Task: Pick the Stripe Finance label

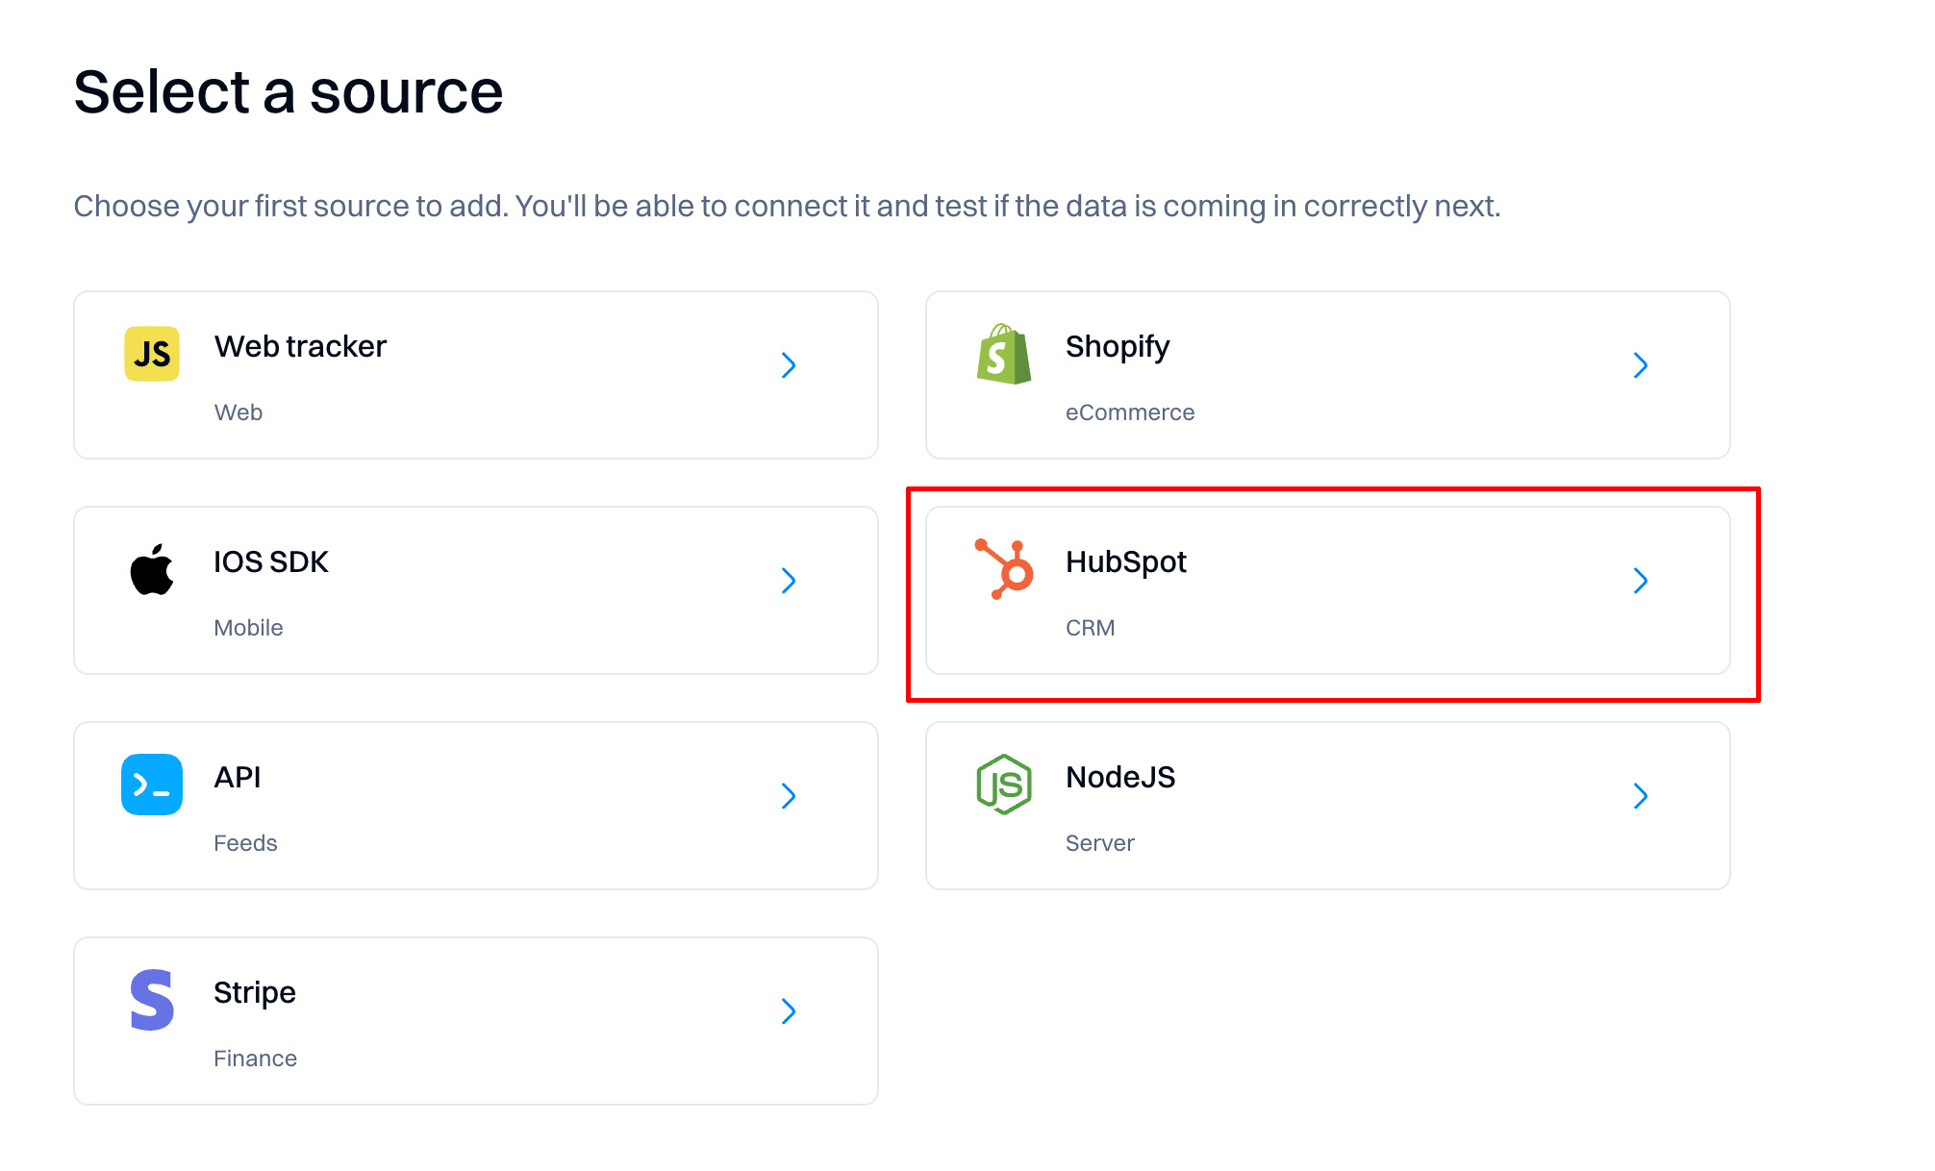Action: (x=255, y=1059)
